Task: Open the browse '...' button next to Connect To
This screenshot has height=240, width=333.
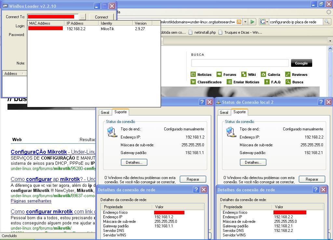Action: [x=82, y=17]
